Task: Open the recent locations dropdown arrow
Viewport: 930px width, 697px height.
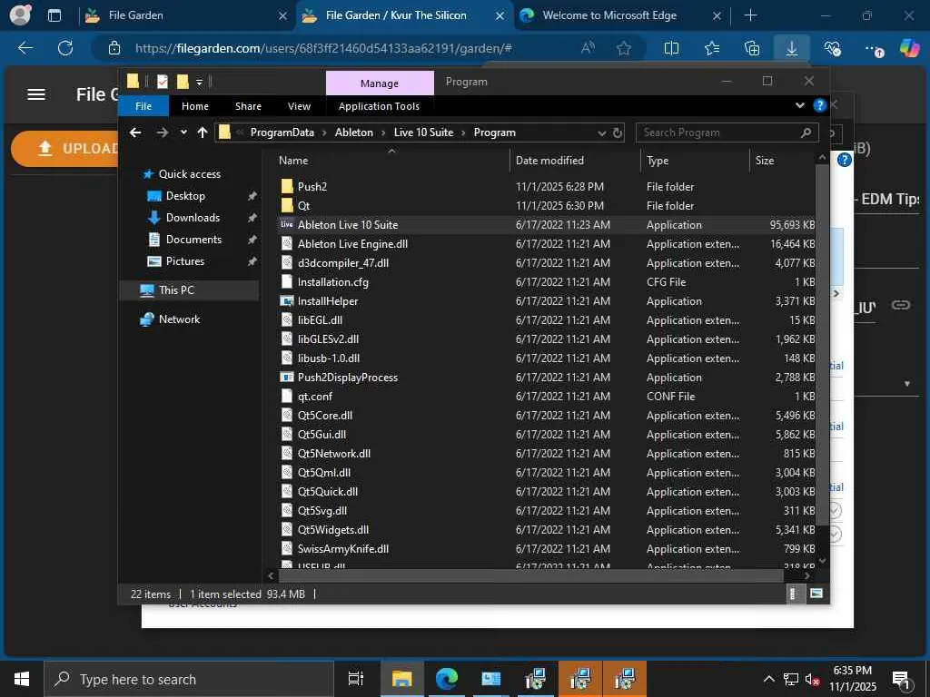Action: [183, 133]
